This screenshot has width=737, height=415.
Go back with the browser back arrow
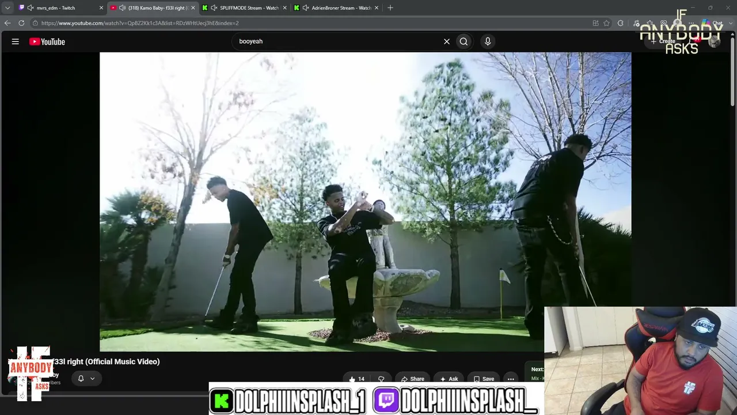coord(7,23)
